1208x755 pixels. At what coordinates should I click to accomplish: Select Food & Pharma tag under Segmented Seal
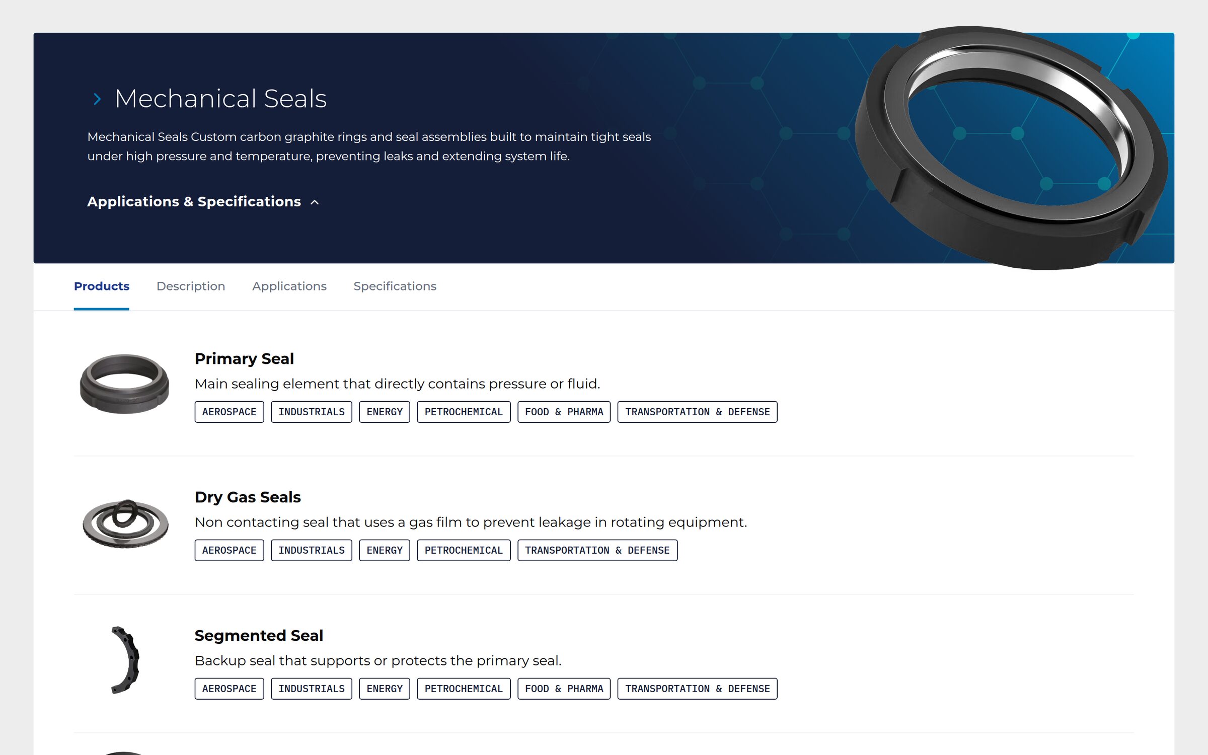pyautogui.click(x=564, y=689)
